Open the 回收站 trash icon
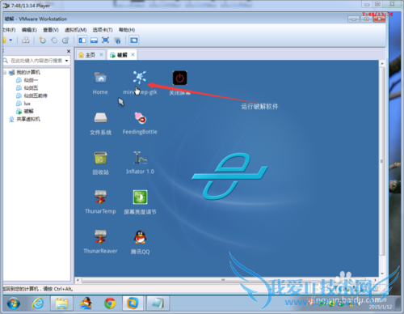 click(100, 158)
